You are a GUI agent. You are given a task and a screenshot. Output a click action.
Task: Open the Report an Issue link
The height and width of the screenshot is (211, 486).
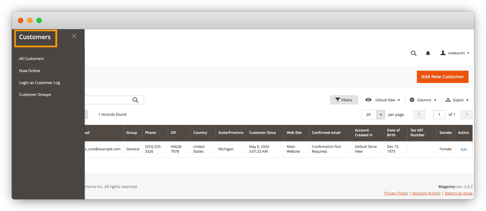[x=459, y=193]
